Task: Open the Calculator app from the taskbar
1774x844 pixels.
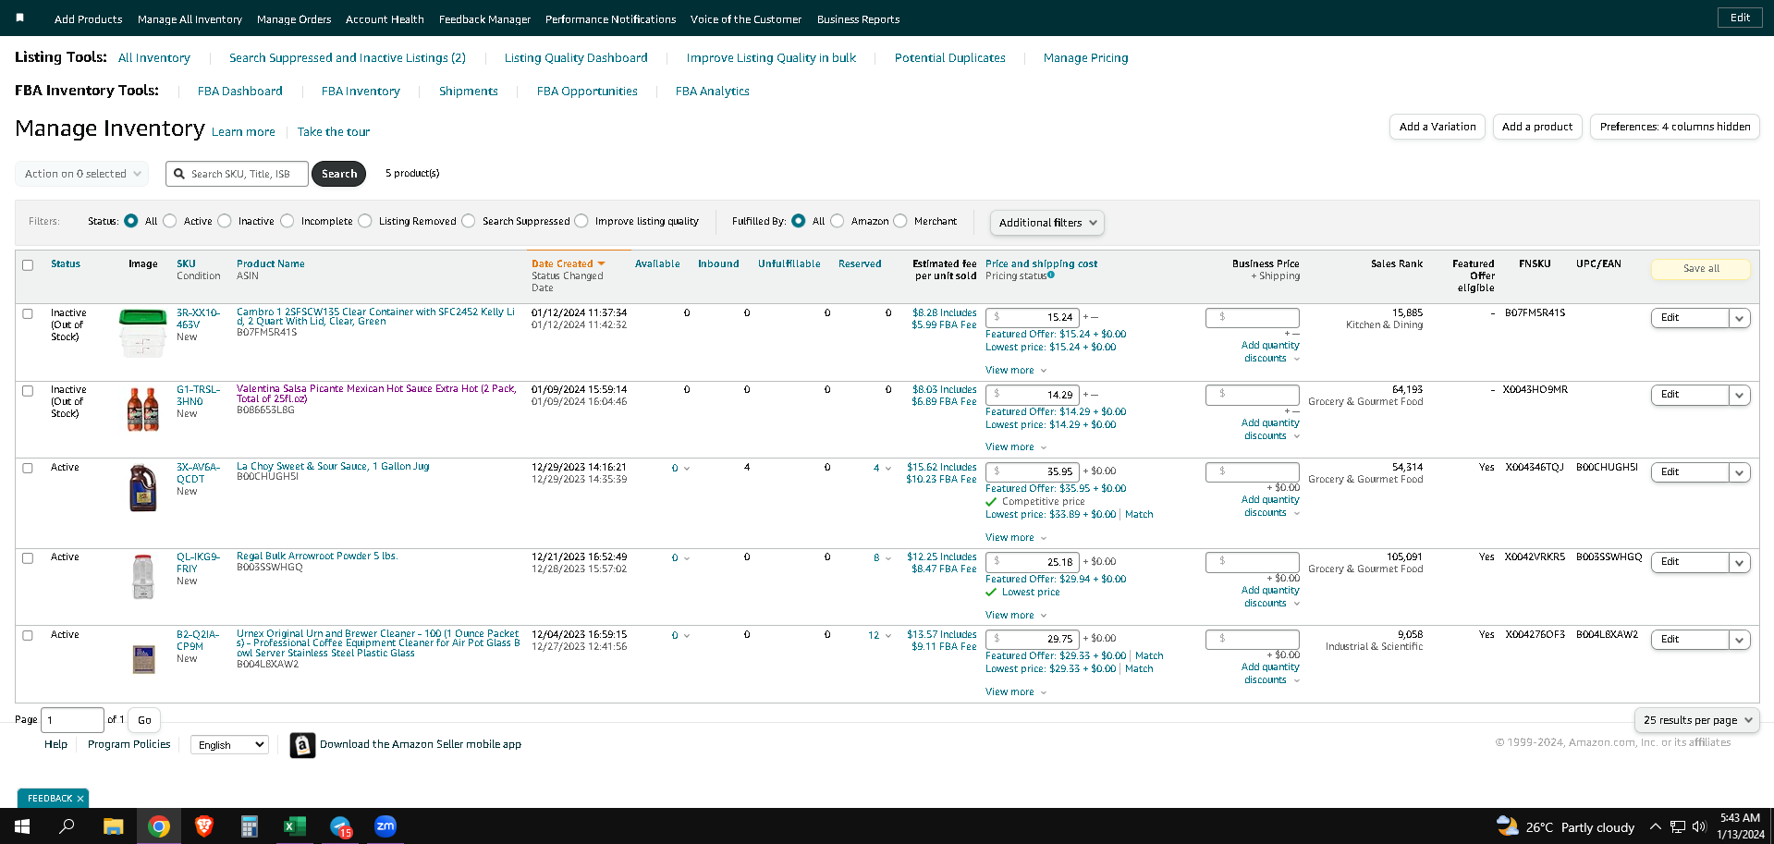Action: 250,826
